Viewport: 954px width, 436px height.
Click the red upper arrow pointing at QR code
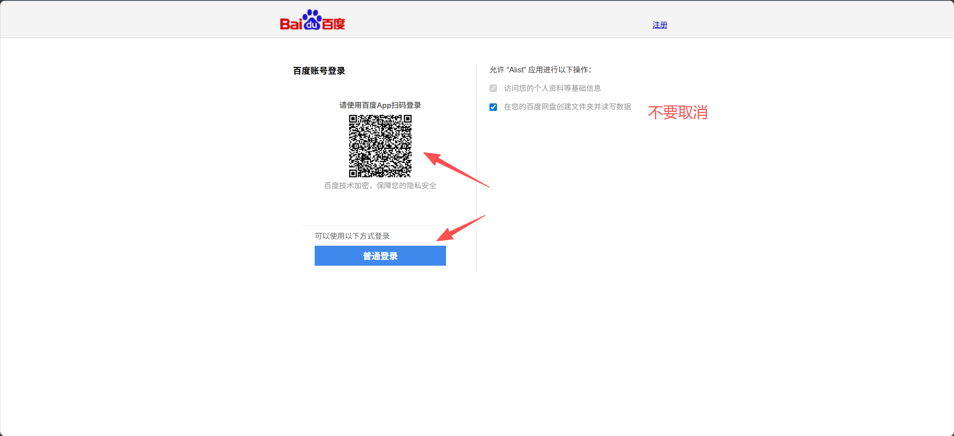coord(455,169)
